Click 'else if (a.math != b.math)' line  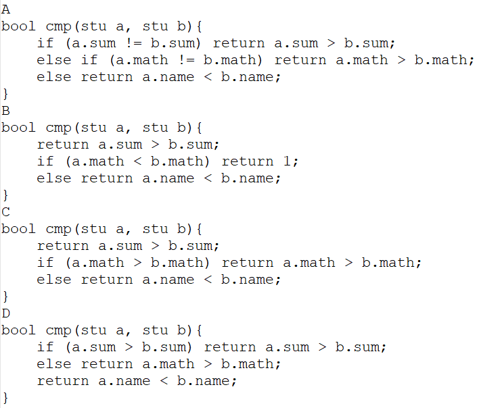[256, 60]
